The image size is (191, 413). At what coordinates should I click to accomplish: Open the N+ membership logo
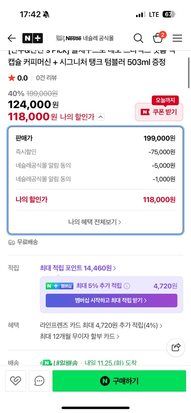point(32,38)
